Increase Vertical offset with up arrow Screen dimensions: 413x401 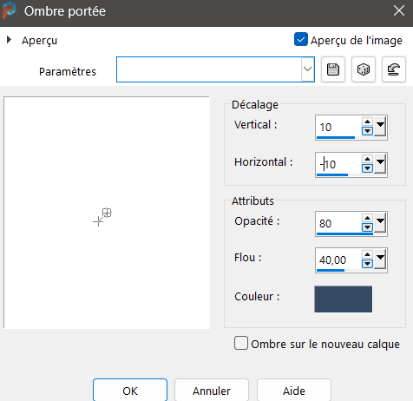point(367,122)
